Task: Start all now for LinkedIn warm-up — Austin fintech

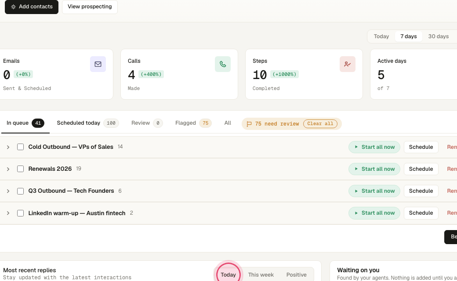Action: coord(374,213)
